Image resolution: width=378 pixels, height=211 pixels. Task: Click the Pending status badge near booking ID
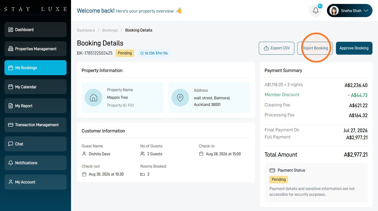[125, 53]
